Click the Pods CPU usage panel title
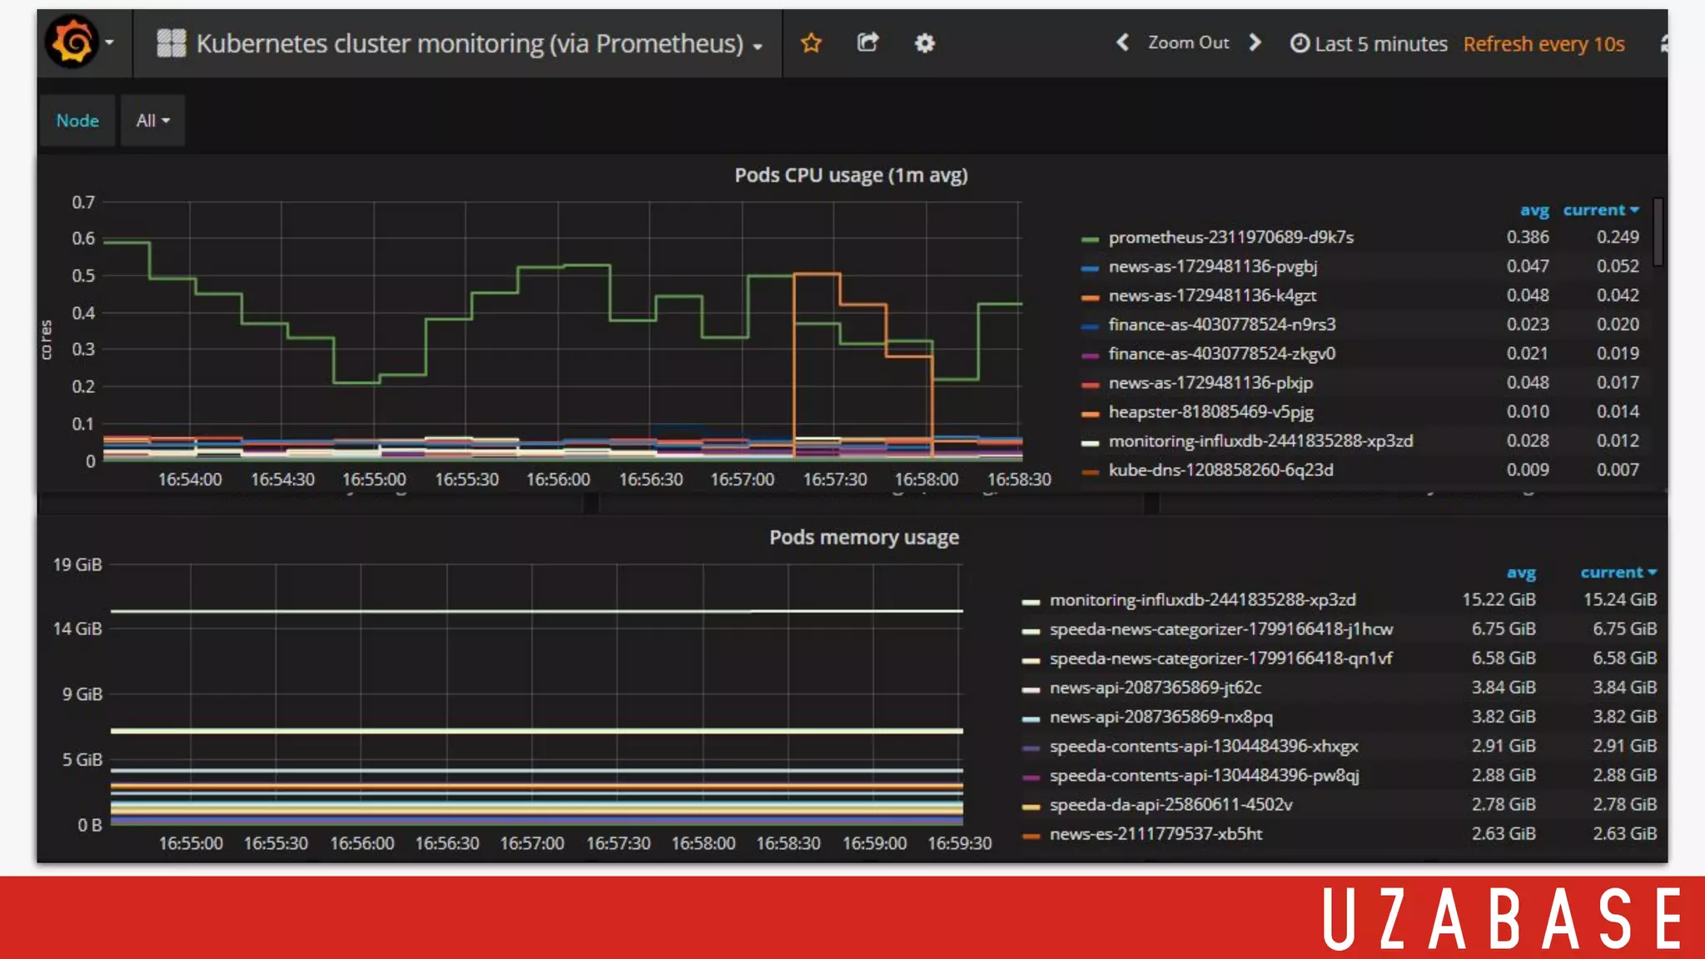 [x=850, y=176]
